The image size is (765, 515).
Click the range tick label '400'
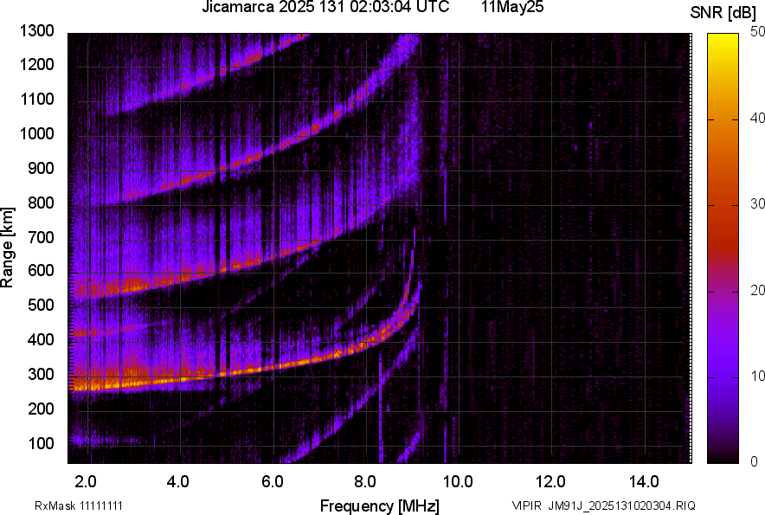(x=41, y=339)
